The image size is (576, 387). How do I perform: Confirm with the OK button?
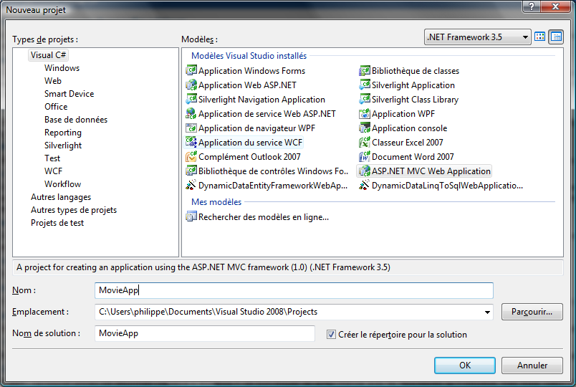coord(464,365)
